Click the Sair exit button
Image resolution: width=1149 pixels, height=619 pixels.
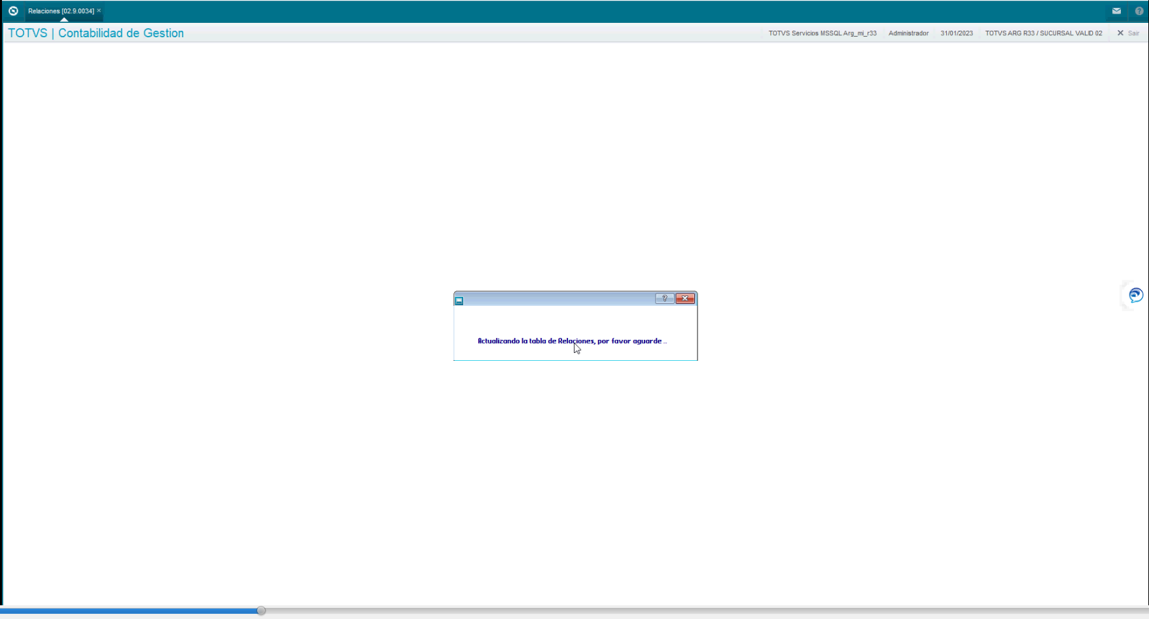(1128, 33)
